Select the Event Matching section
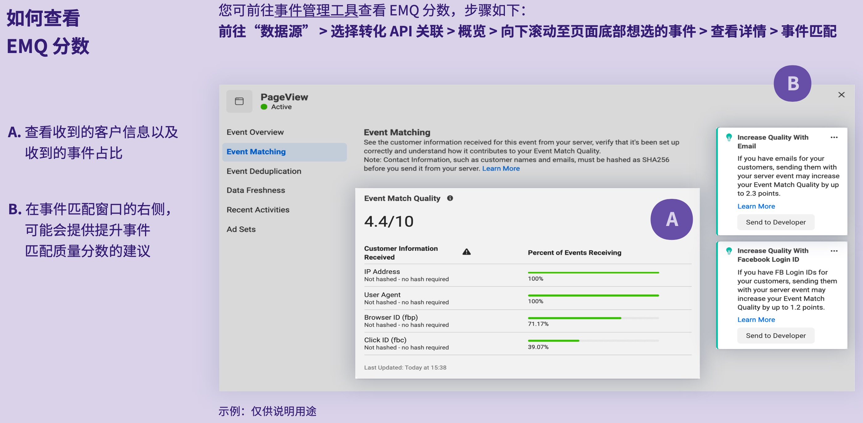The height and width of the screenshot is (423, 863). point(284,152)
